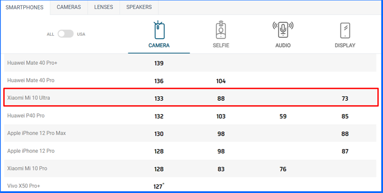
Task: Select Xiaomi Mi 10 Ultra
Action: tap(29, 98)
